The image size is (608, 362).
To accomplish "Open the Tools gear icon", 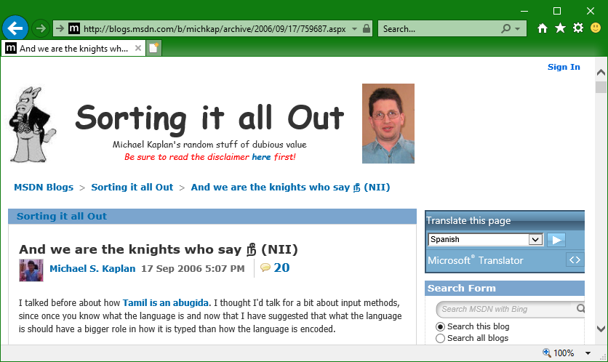I will pos(578,28).
